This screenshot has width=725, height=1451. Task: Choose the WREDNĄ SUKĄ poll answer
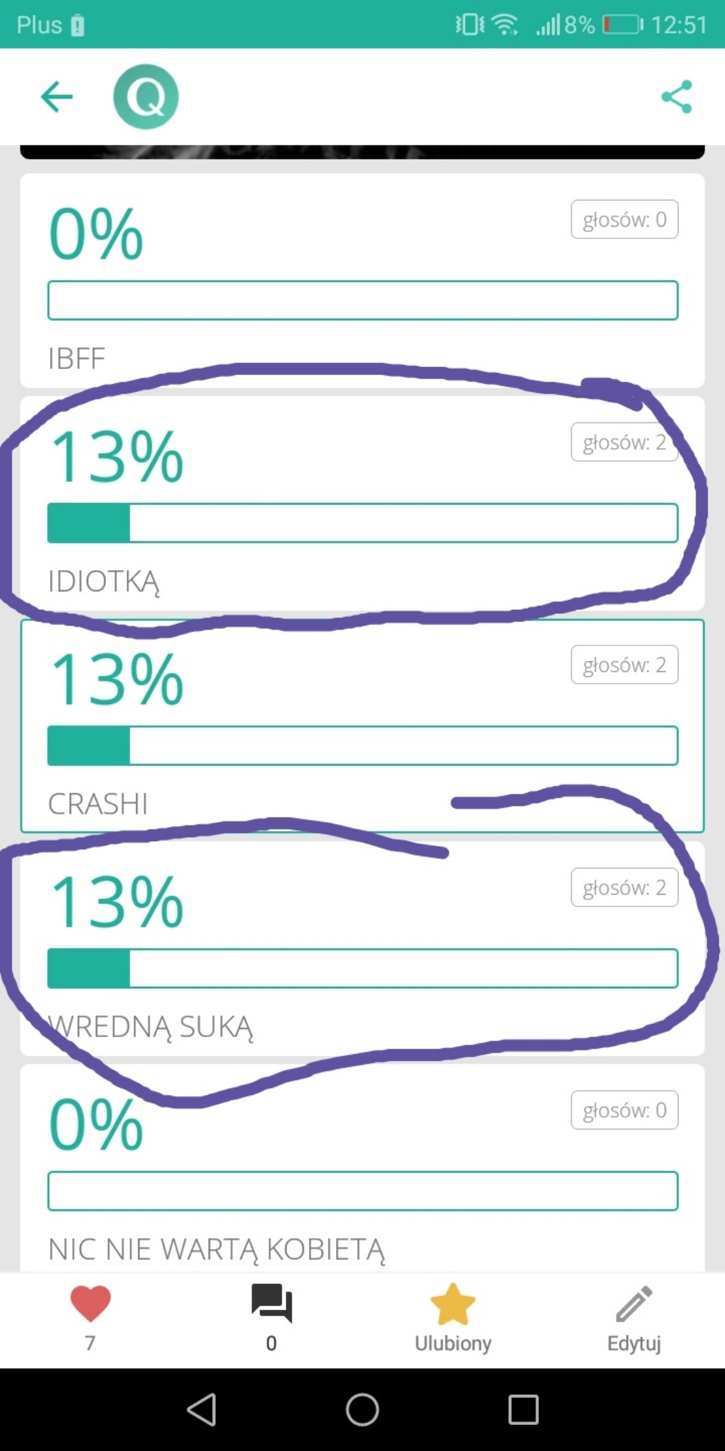(362, 948)
